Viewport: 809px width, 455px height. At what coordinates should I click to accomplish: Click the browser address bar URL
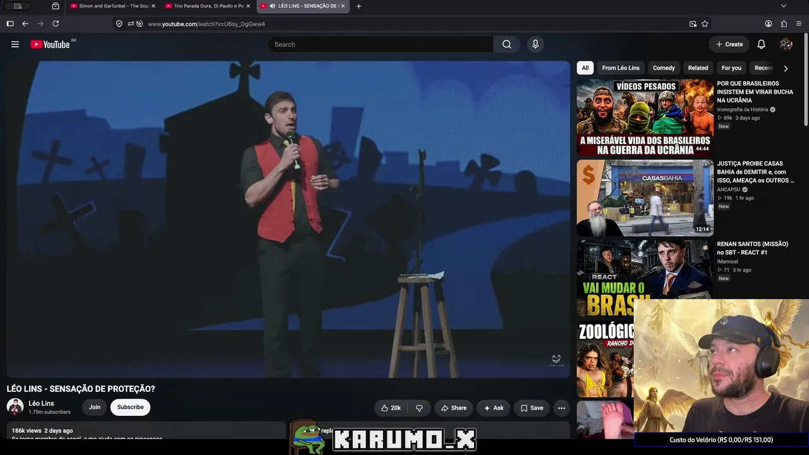pos(207,24)
